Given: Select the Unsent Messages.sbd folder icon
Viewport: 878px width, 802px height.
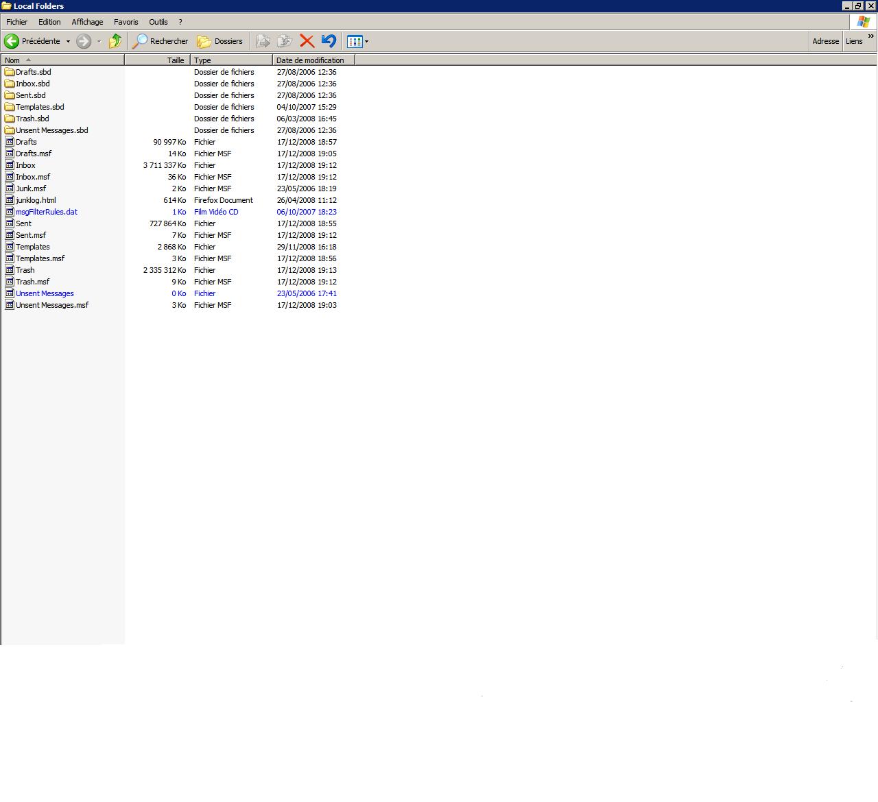Looking at the screenshot, I should (x=10, y=130).
